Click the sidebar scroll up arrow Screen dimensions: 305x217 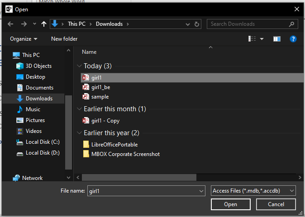point(68,50)
